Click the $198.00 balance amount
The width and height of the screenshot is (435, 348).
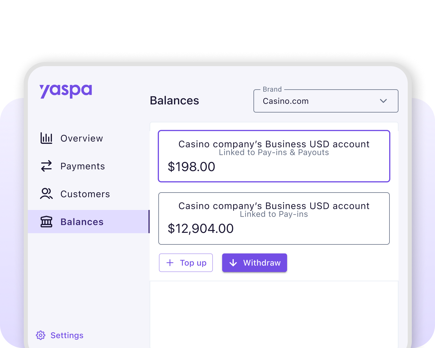coord(191,167)
